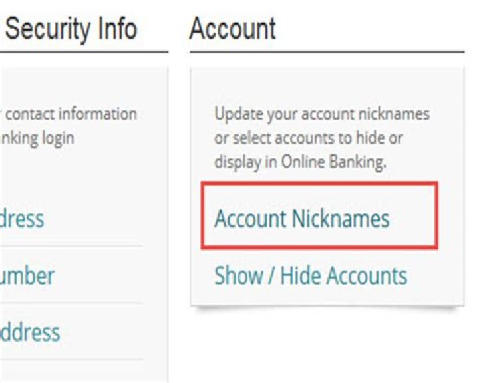Click the "or select accounts to hide or" line

(x=309, y=138)
